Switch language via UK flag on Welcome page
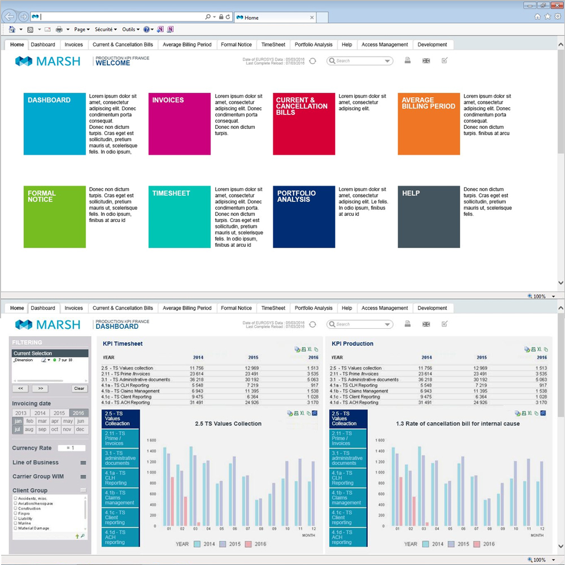 [426, 61]
